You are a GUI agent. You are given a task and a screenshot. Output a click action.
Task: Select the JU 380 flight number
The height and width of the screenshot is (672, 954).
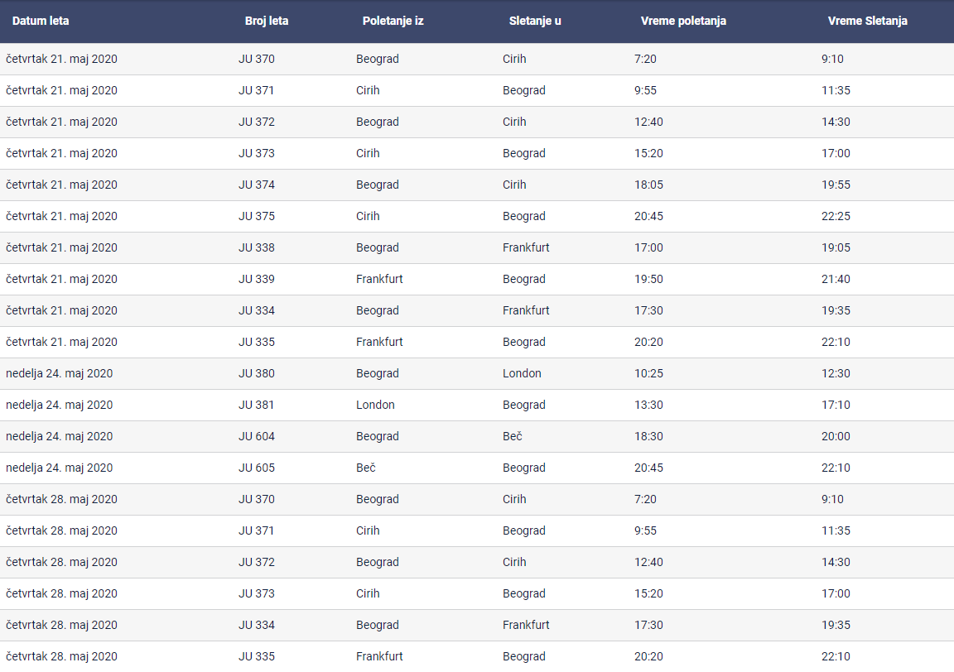pyautogui.click(x=257, y=373)
